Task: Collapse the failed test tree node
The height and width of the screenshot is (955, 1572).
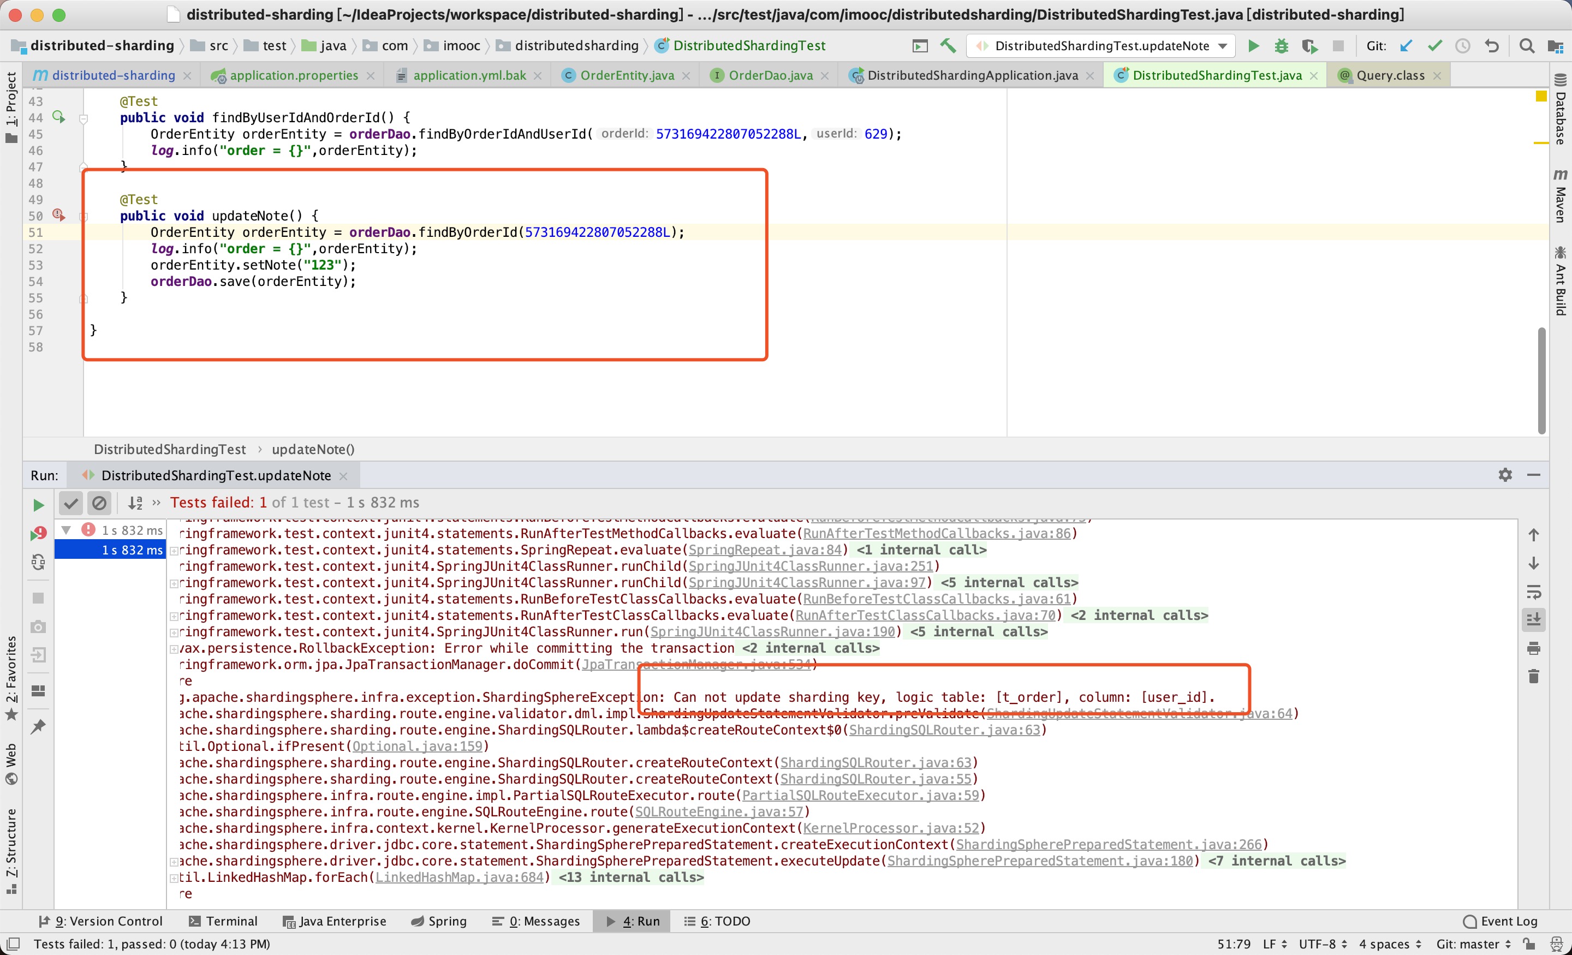Action: [x=65, y=530]
